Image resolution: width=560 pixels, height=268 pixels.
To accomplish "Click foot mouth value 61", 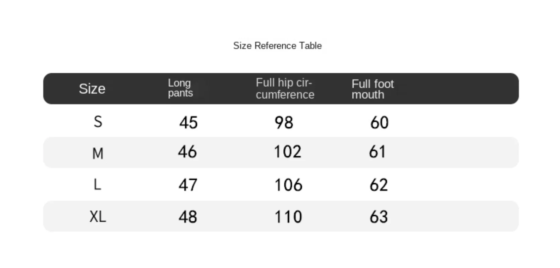I will [377, 152].
